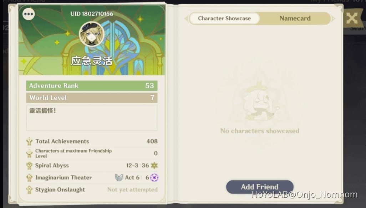Viewport: 366px width, 208px height.
Task: Click the Add Friend button
Action: click(x=260, y=187)
